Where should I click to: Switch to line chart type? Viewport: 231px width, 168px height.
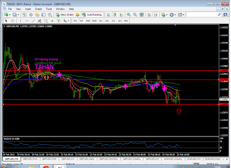[121, 15]
